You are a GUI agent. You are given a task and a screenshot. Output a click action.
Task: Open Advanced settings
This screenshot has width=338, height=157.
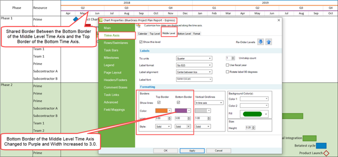click(111, 102)
